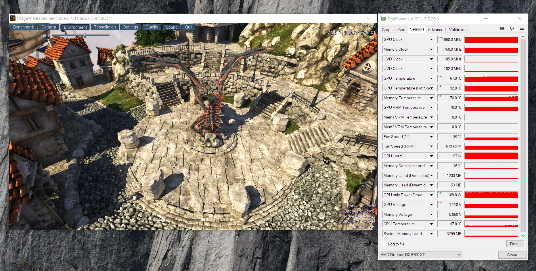Go to the Validation tab
Screen dimensions: 536x271
[x=457, y=30]
